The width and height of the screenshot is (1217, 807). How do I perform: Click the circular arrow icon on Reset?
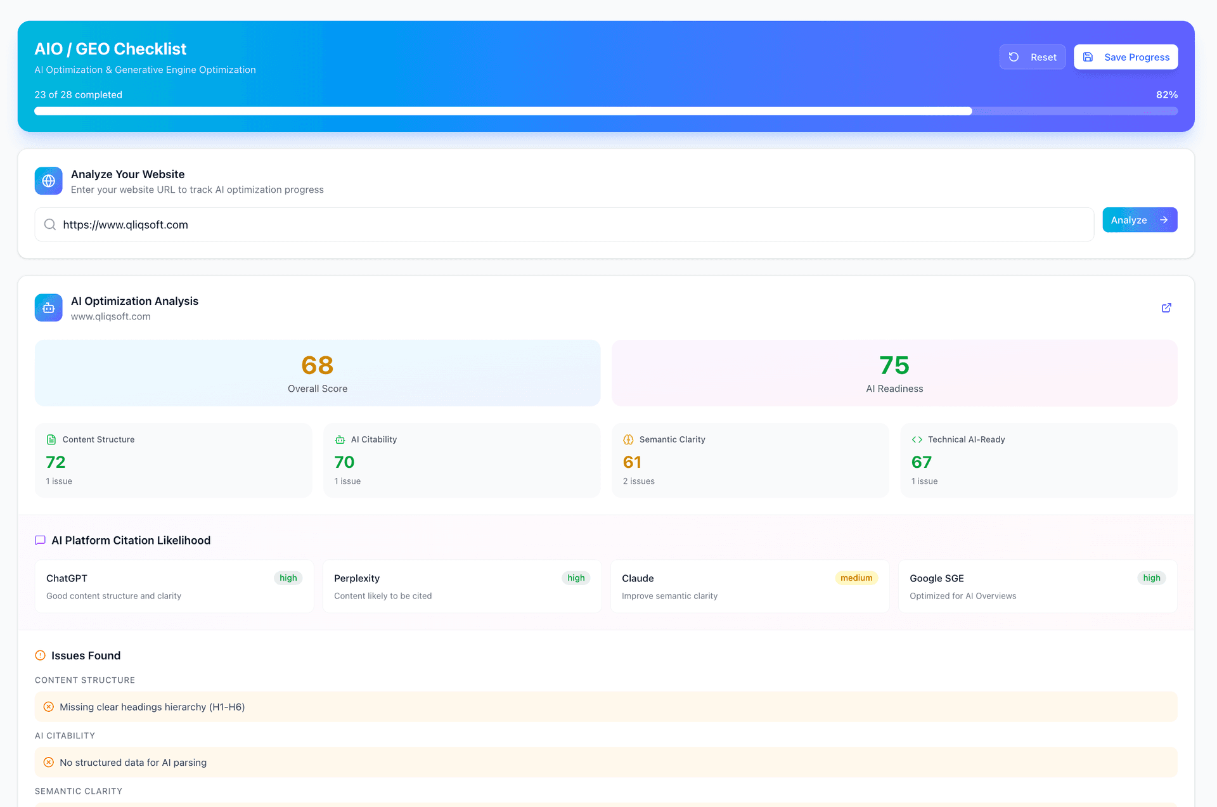[1014, 56]
